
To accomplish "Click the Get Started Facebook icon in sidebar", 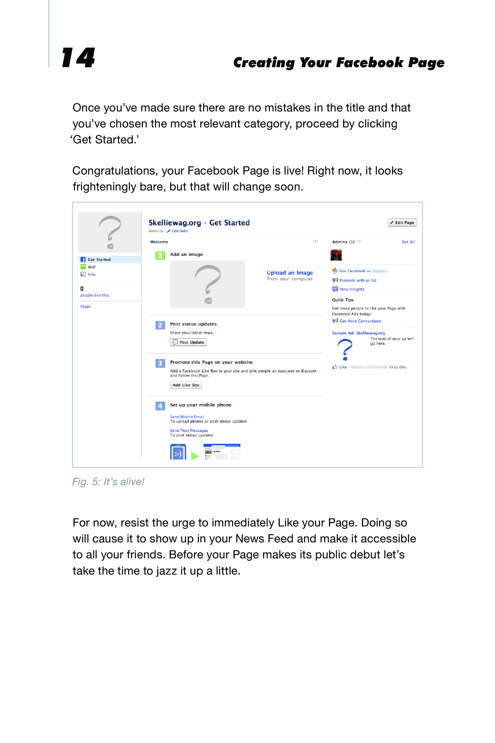I will (83, 259).
